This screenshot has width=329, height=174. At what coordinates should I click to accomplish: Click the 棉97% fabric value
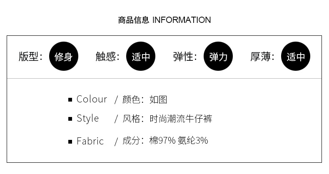162,141
